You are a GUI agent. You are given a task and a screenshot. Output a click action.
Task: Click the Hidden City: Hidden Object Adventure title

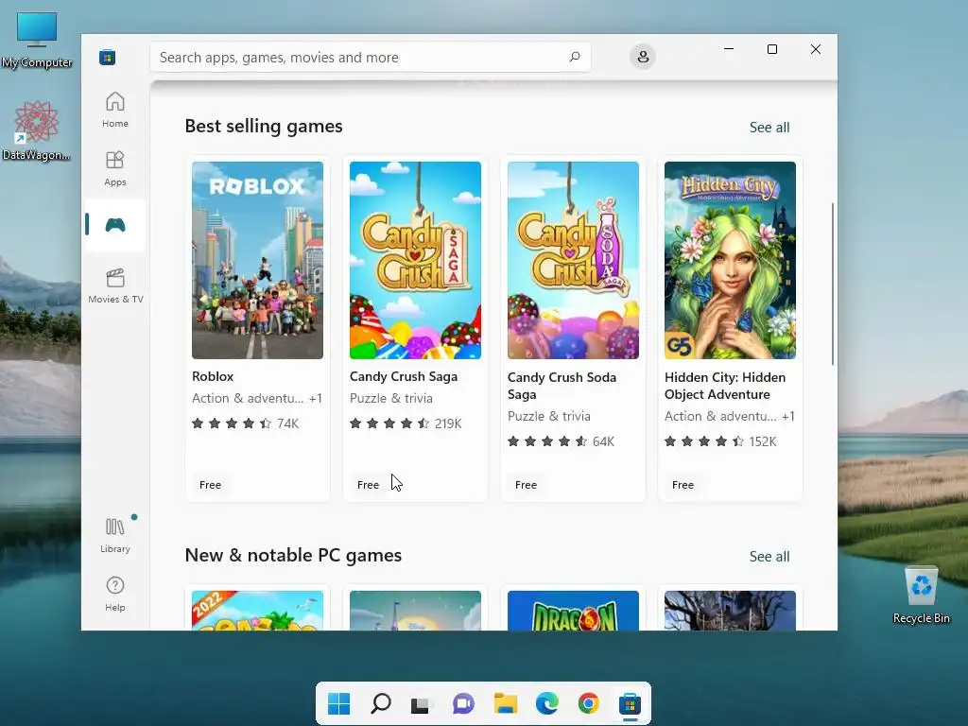coord(725,386)
